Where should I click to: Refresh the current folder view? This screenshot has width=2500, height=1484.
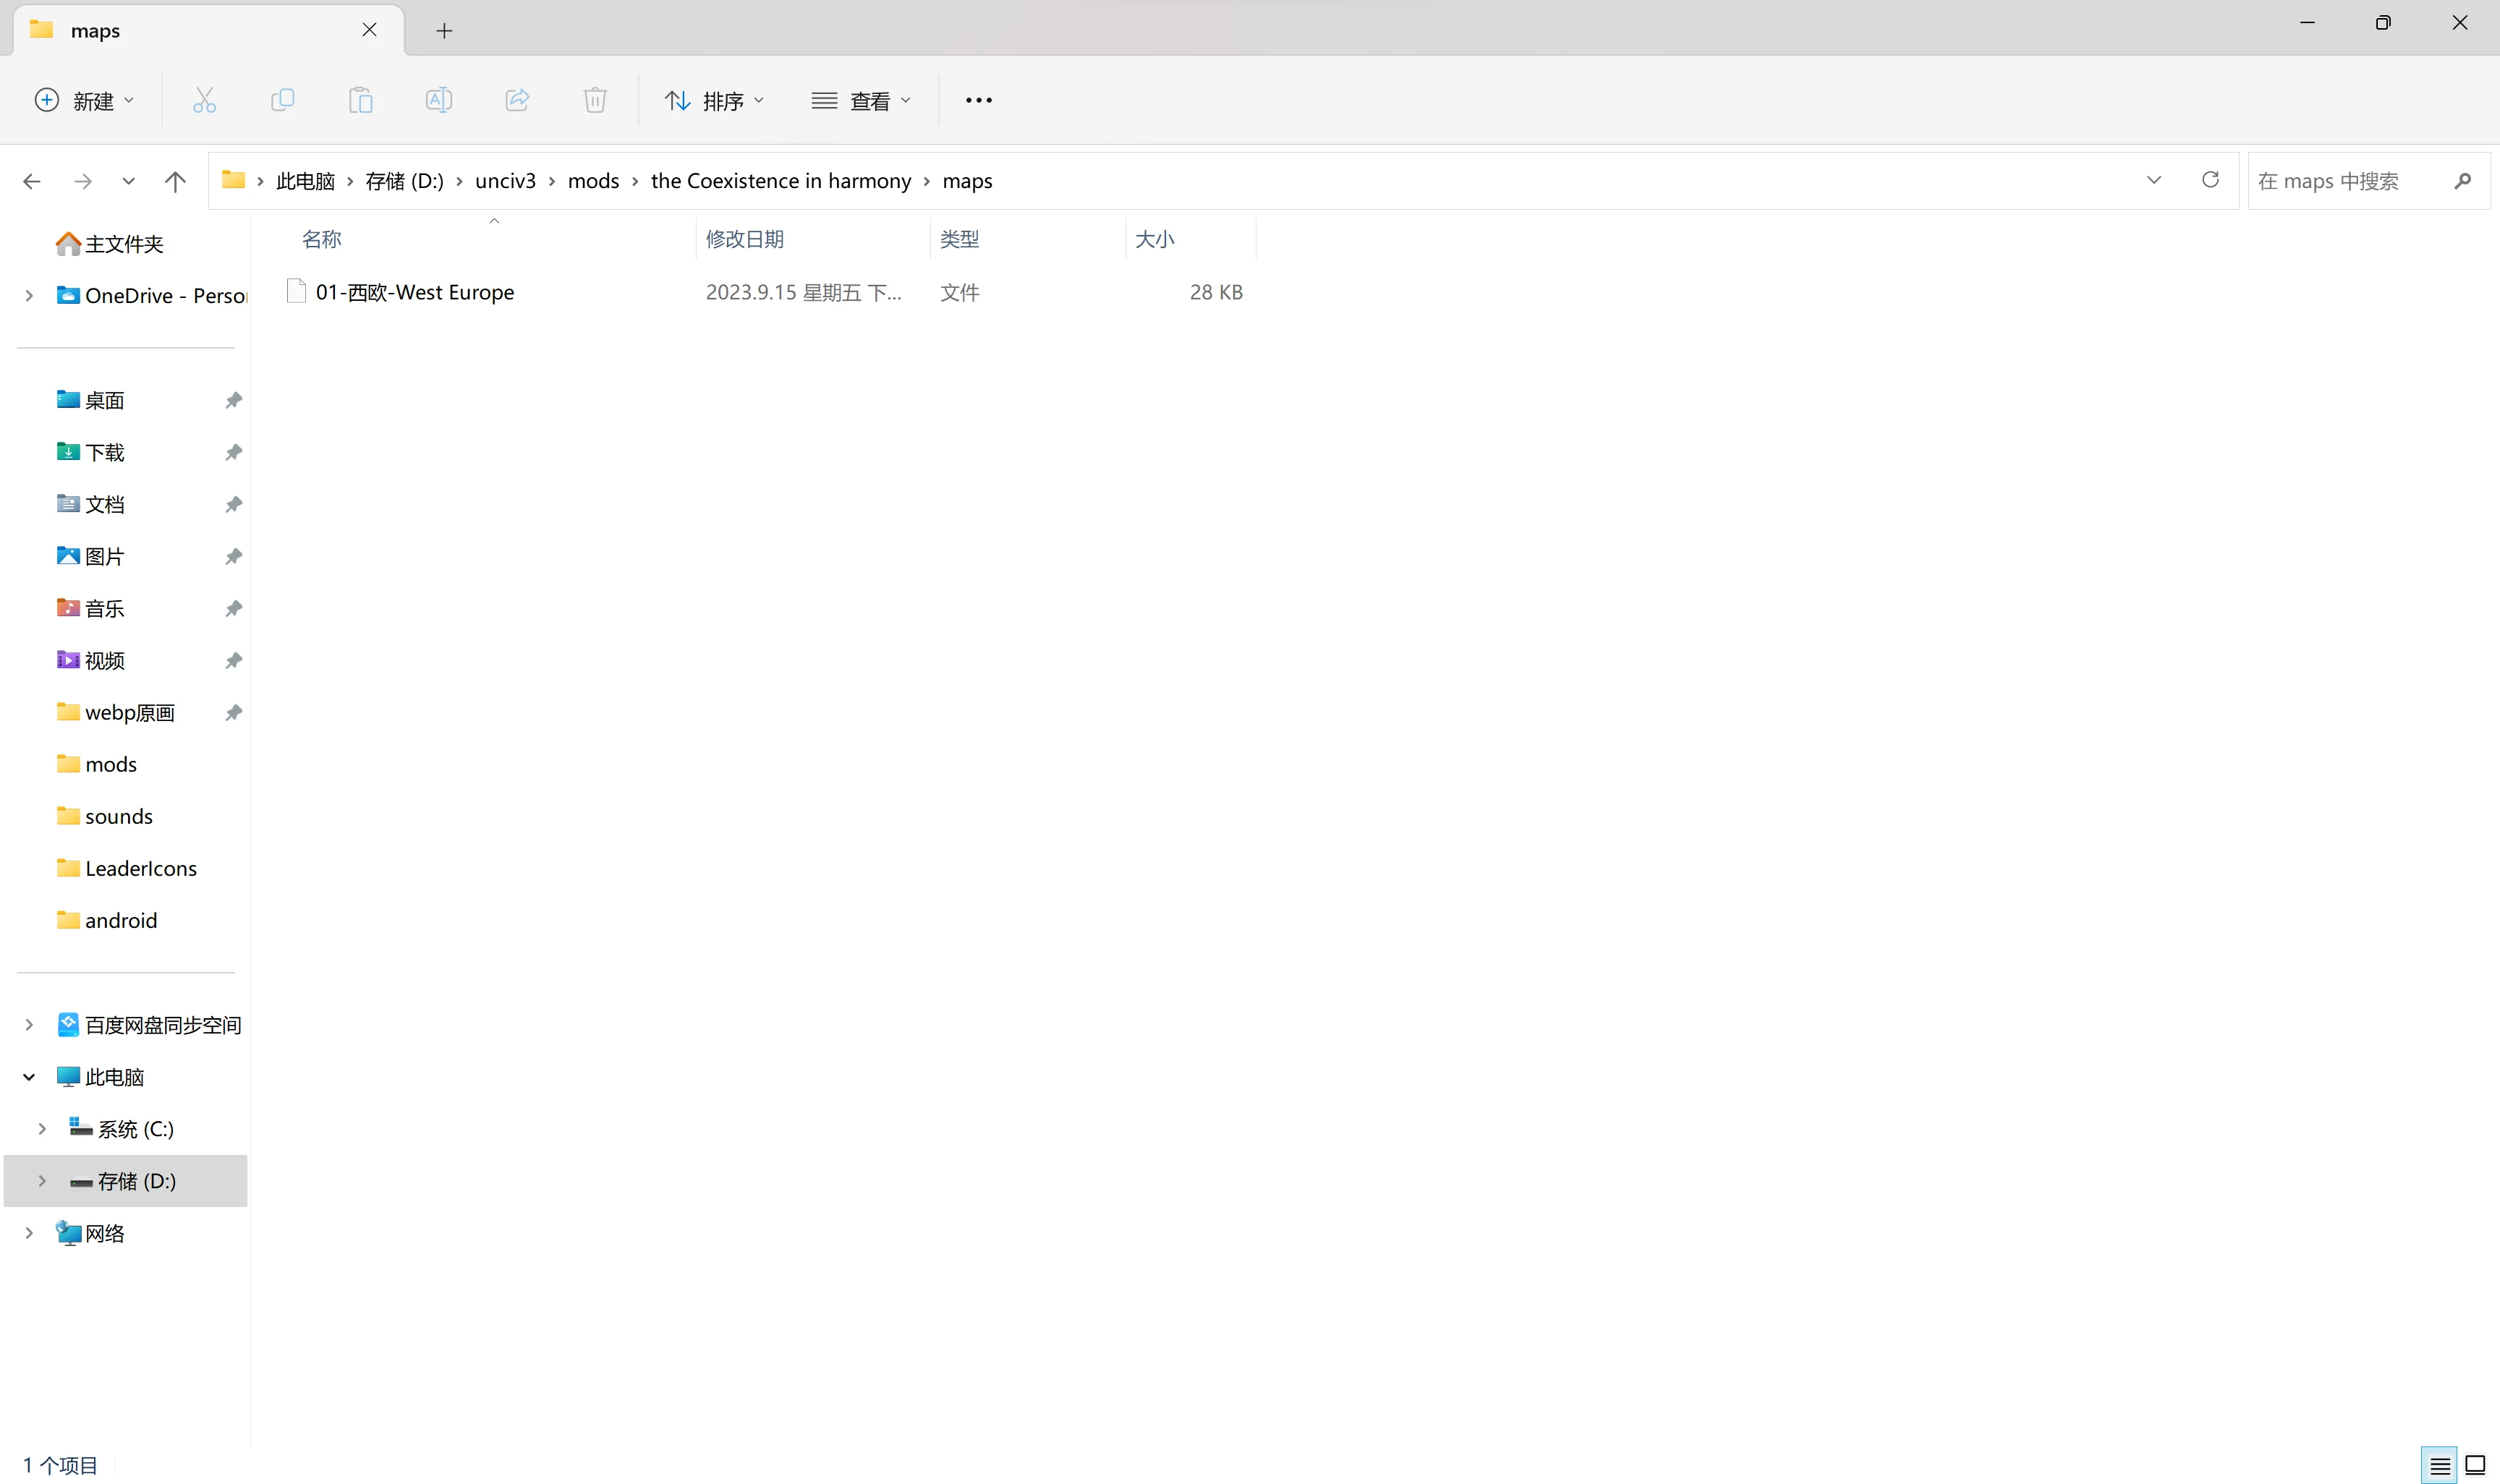(2210, 180)
